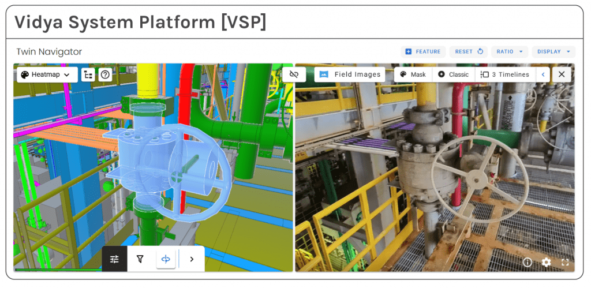Toggle the orbit rotation icon
The width and height of the screenshot is (591, 288).
pos(166,259)
